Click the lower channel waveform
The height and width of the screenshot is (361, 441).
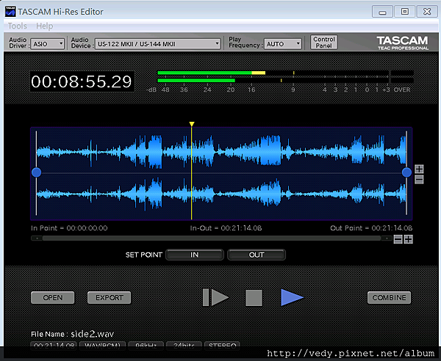pyautogui.click(x=221, y=194)
